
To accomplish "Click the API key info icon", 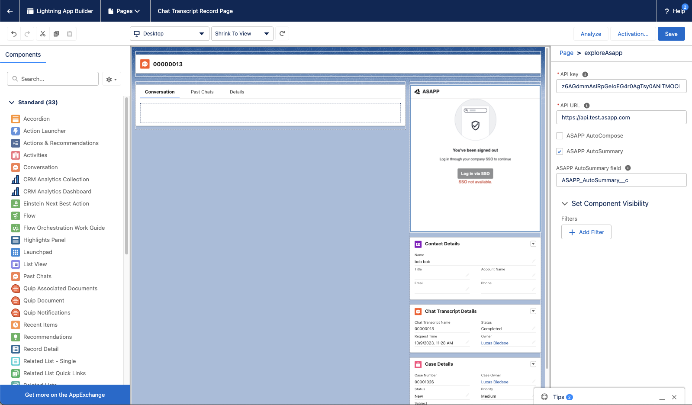I will pos(585,74).
